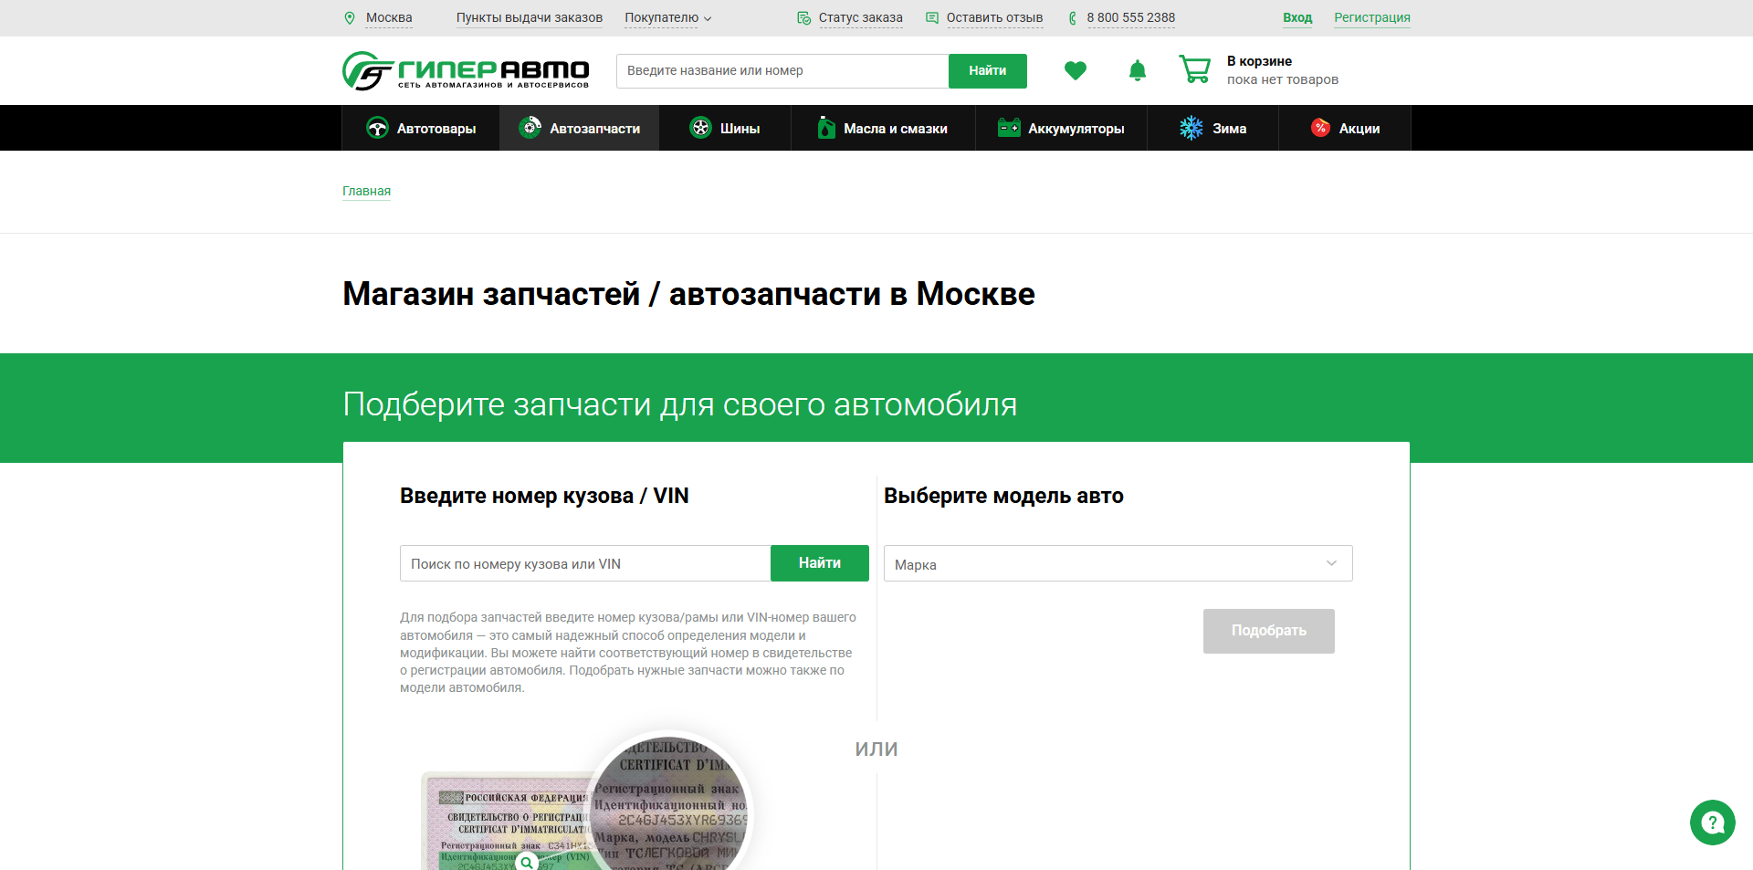
Task: Go to Главная breadcrumb link
Action: pyautogui.click(x=365, y=191)
